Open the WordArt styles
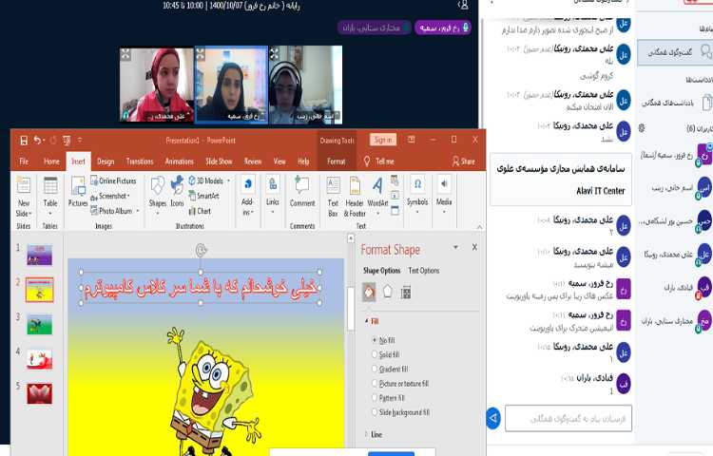The height and width of the screenshot is (456, 713). click(377, 197)
